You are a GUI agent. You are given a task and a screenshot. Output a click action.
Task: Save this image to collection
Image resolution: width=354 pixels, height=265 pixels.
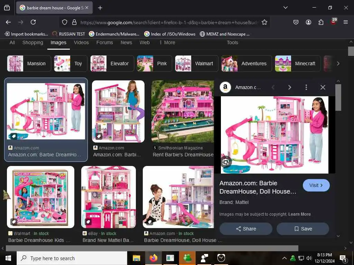[303, 229]
